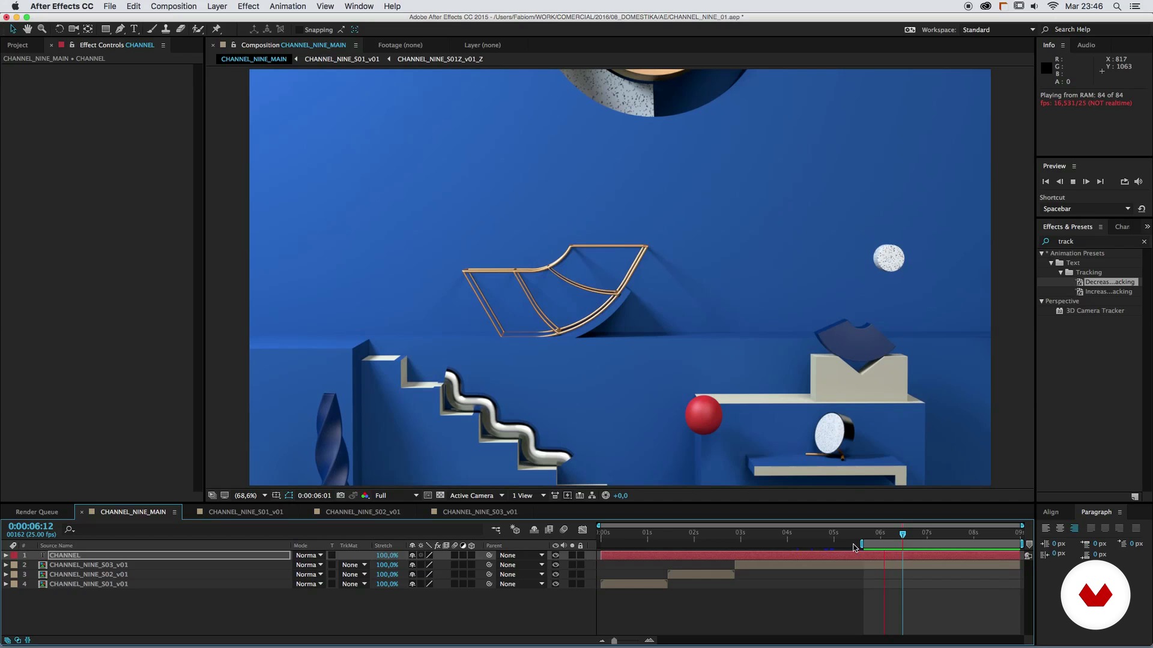This screenshot has width=1153, height=648.
Task: Jump to first frame in Preview
Action: coord(1046,182)
